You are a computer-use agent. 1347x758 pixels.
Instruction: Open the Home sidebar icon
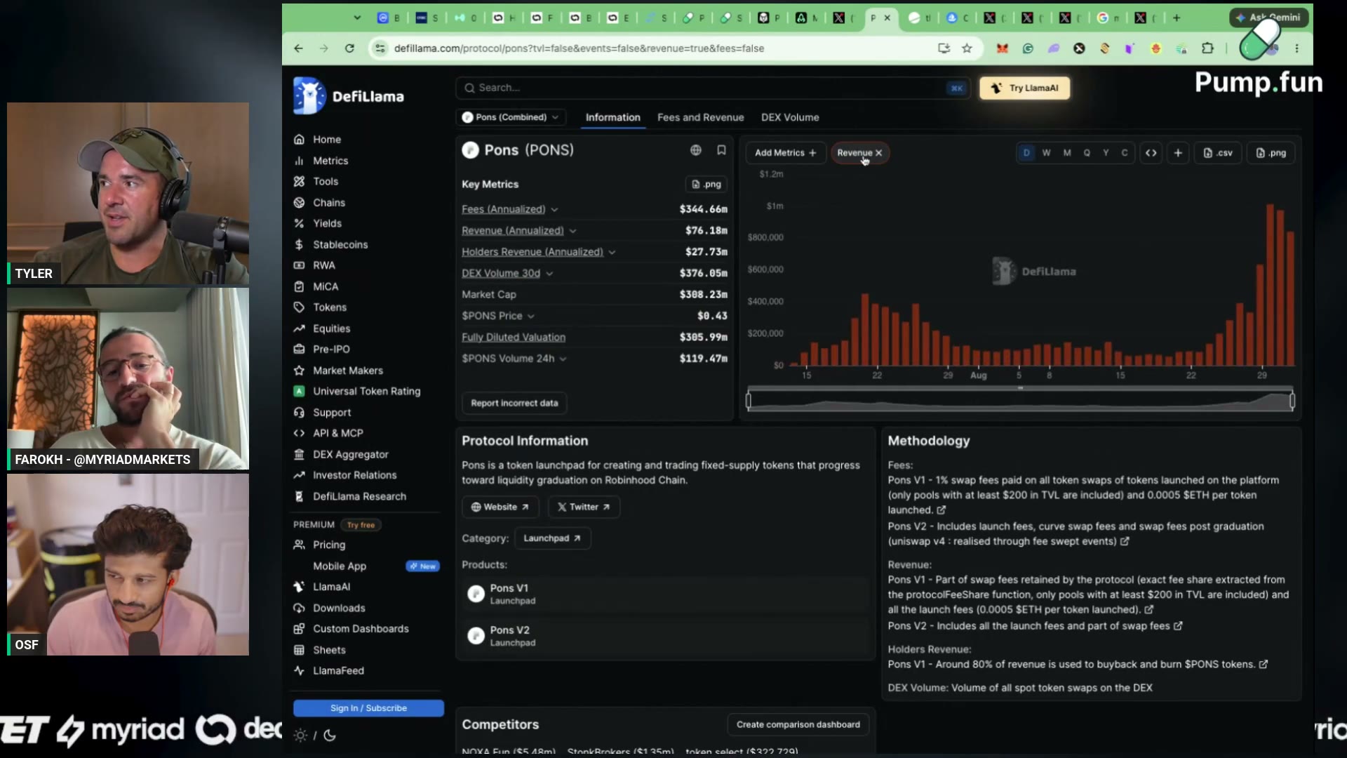[x=299, y=140]
